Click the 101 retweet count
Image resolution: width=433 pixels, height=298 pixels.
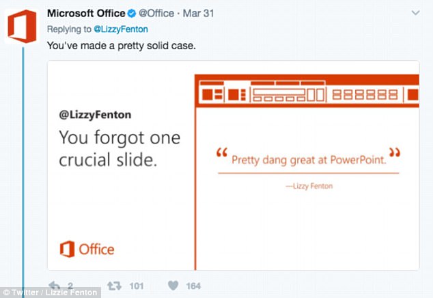(x=137, y=286)
